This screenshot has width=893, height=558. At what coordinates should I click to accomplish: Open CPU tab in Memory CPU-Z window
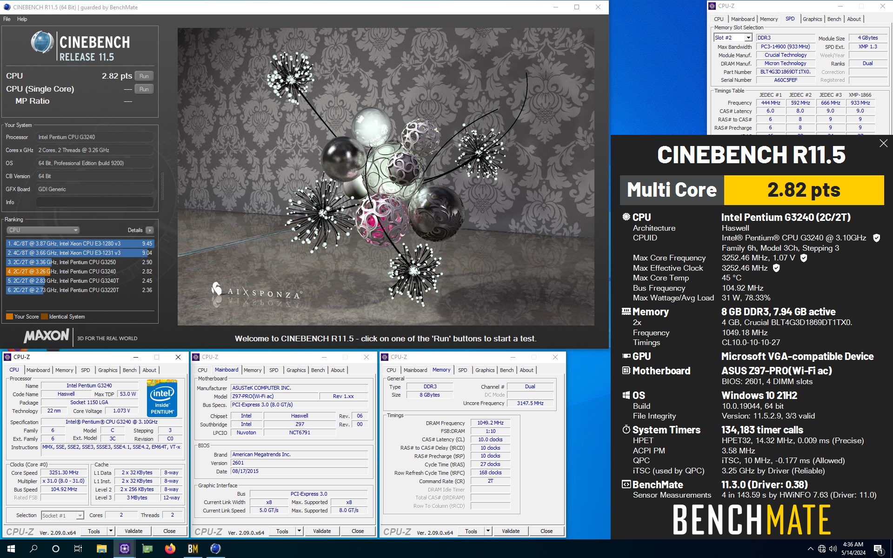(391, 370)
